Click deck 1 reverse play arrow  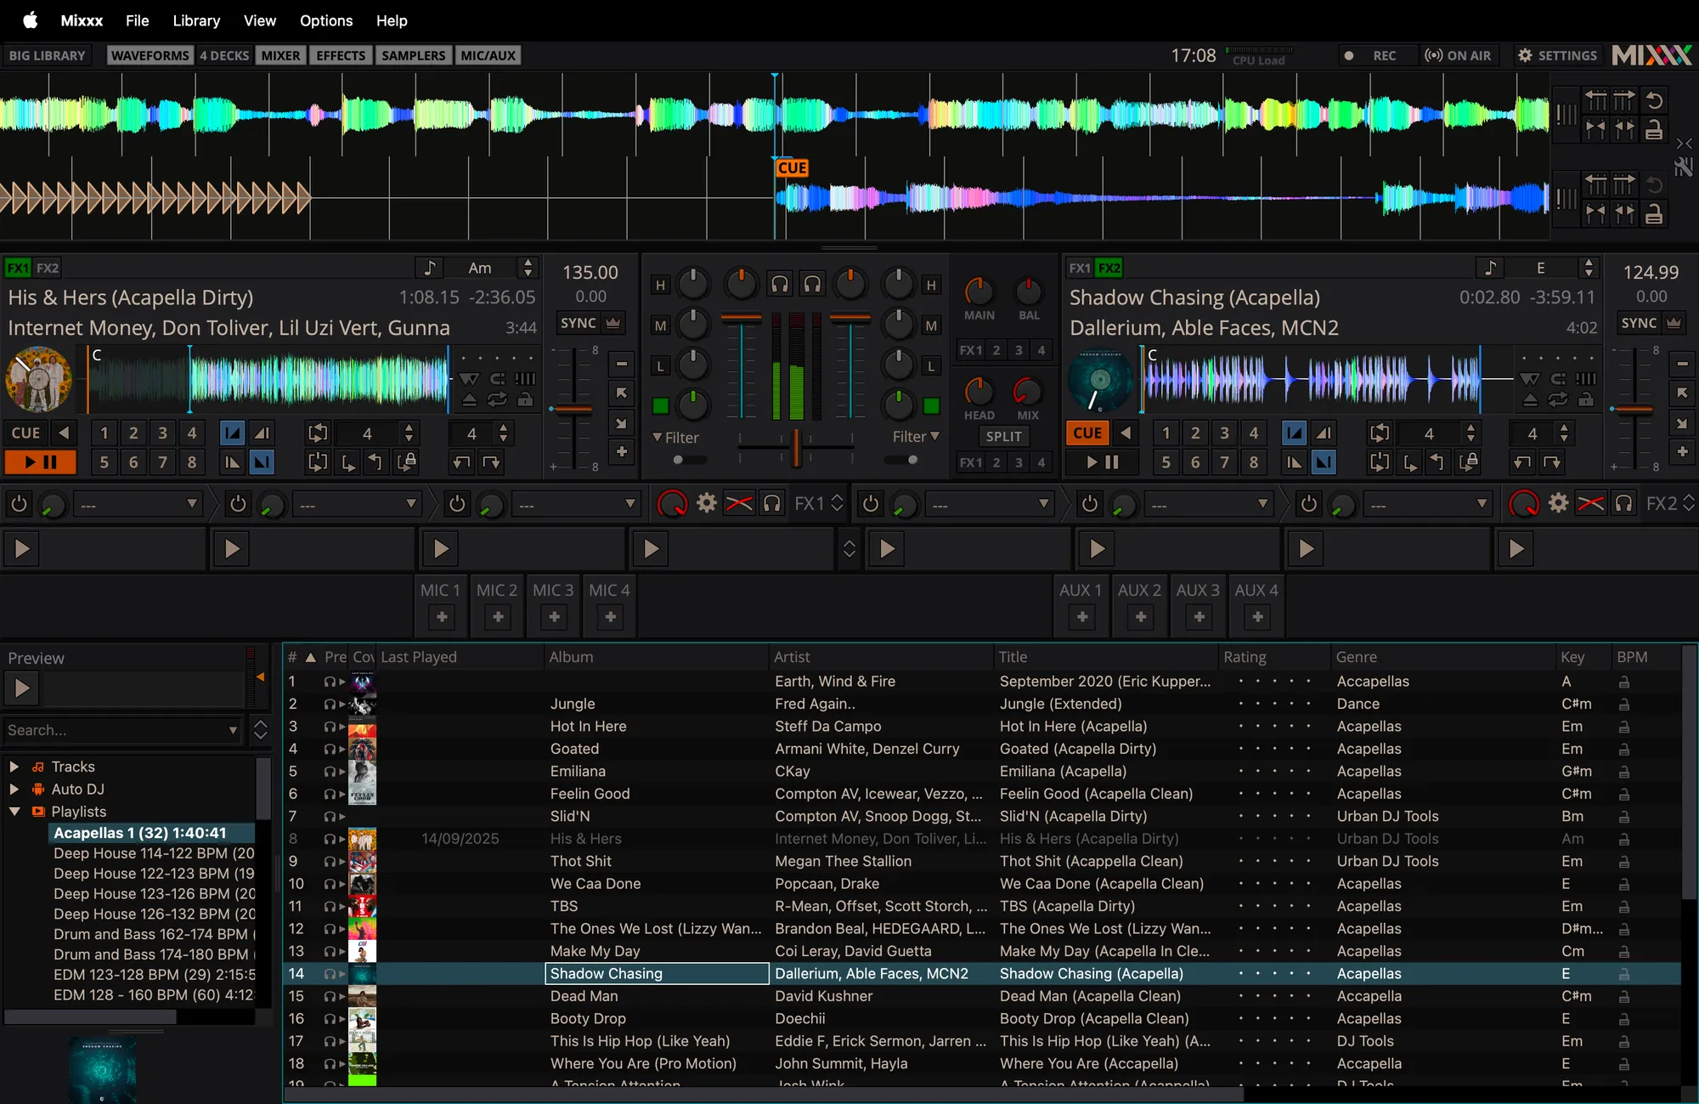click(64, 433)
